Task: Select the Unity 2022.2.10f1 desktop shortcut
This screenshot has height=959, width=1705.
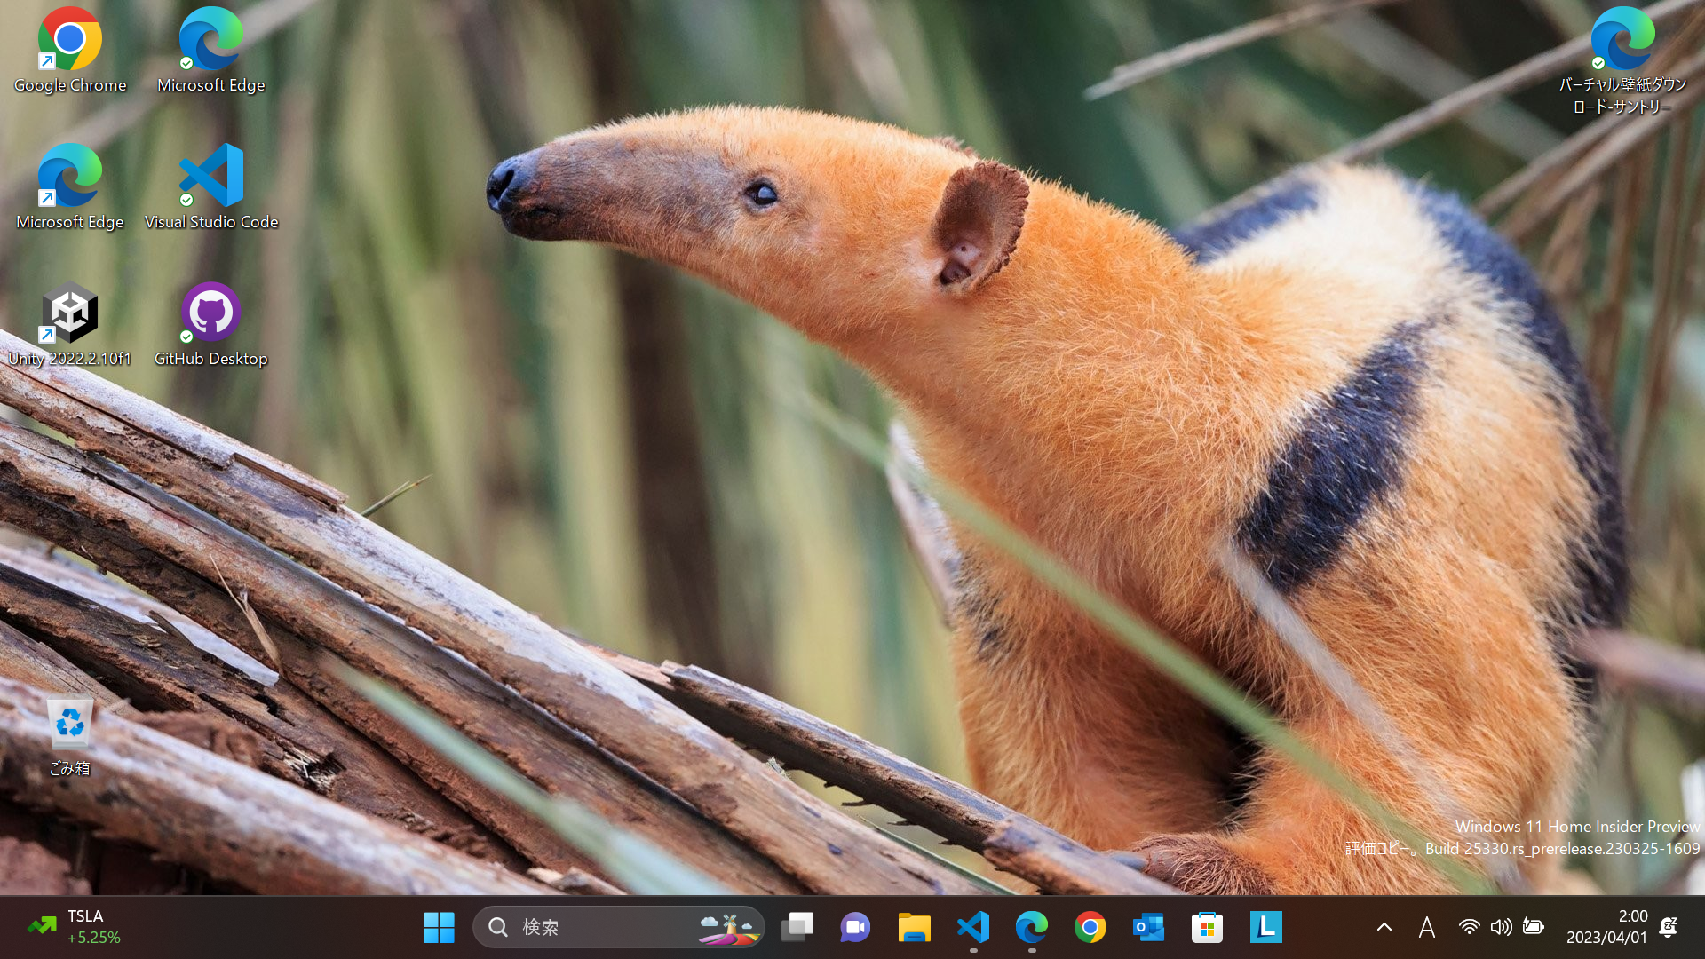Action: point(69,325)
